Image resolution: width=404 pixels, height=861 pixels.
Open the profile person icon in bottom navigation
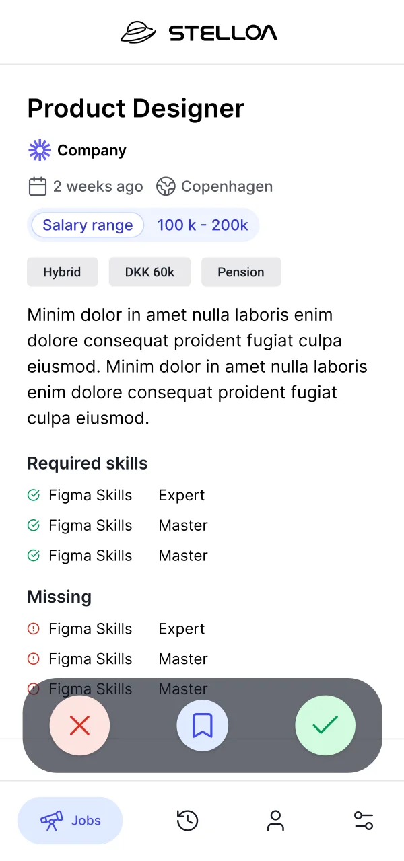tap(275, 820)
